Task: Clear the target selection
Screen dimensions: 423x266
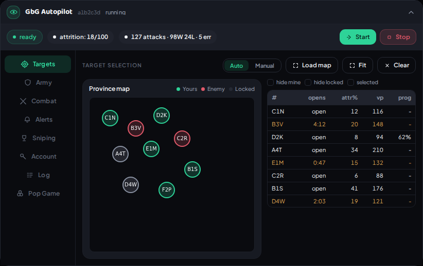Action: [x=396, y=65]
